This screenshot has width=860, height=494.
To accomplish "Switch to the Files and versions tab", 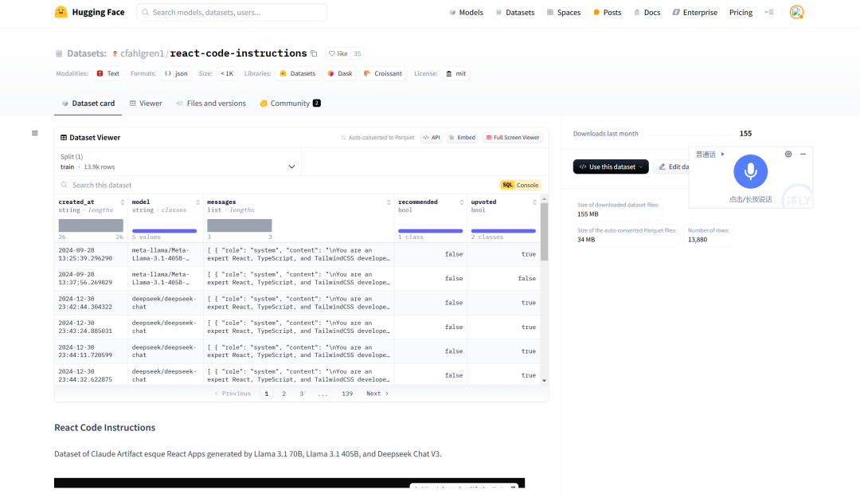I will tap(211, 104).
